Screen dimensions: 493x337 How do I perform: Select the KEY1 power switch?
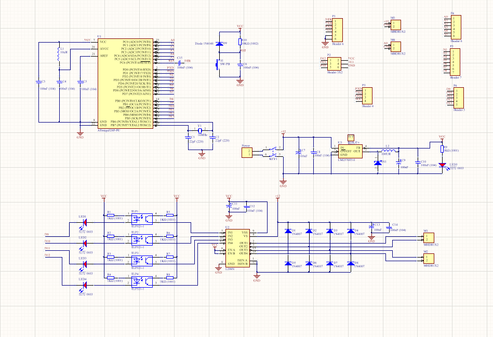click(x=273, y=152)
